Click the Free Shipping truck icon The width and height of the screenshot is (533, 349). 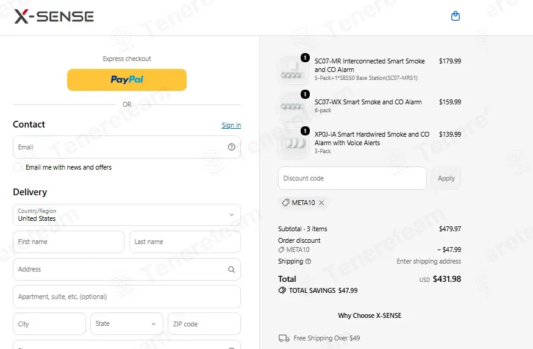[284, 338]
